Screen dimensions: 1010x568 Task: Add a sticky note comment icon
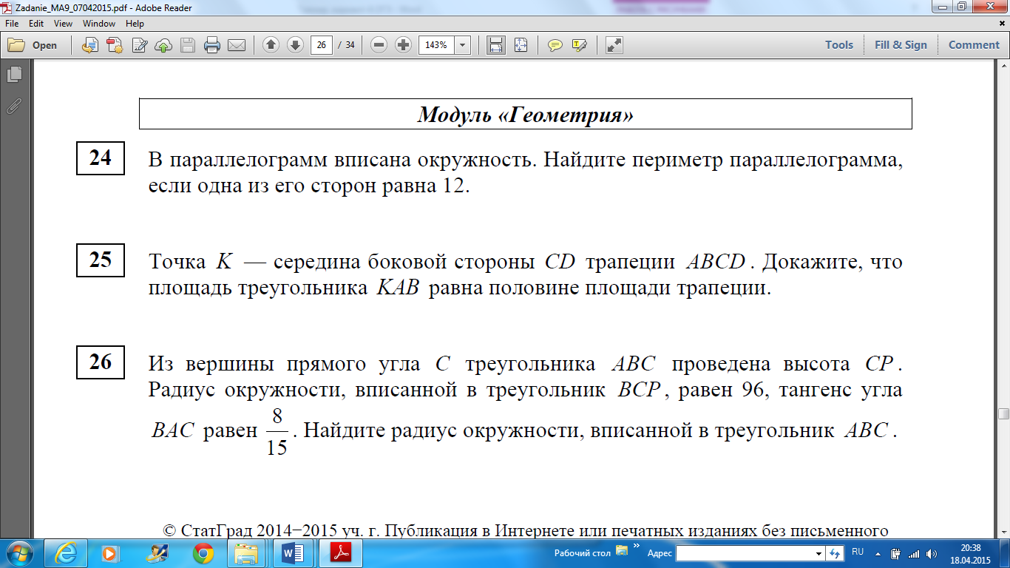[x=555, y=45]
